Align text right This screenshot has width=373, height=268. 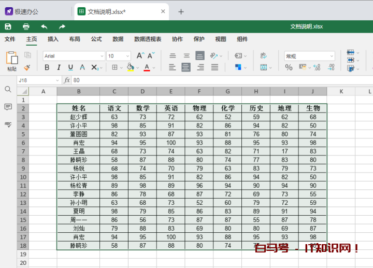[200, 67]
